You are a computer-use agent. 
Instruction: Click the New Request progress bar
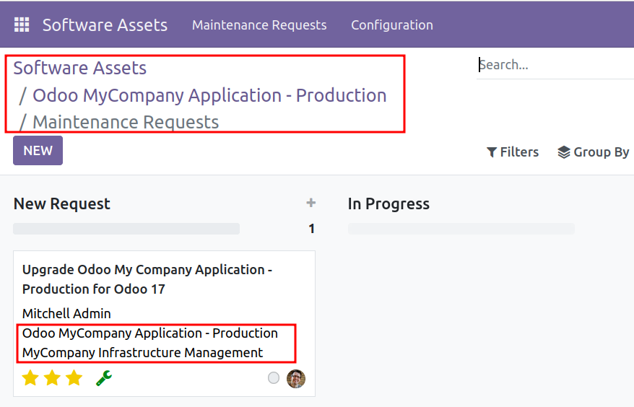pyautogui.click(x=126, y=229)
